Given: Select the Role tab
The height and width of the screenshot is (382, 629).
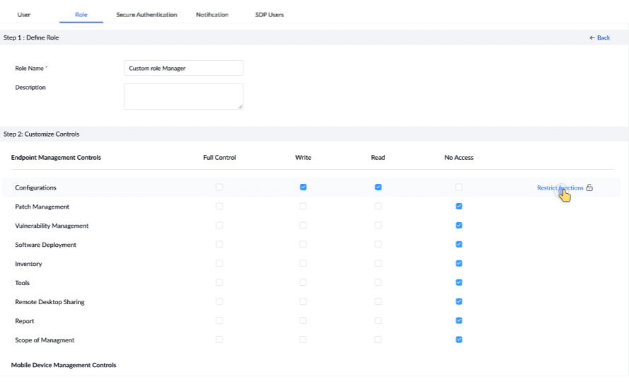Looking at the screenshot, I should coord(81,15).
